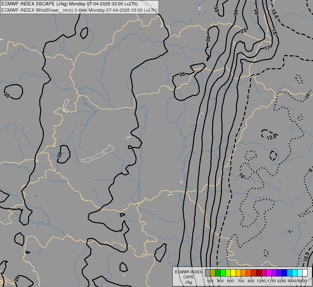Click the legend tick value 1750
This screenshot has width=313, height=287.
(x=271, y=281)
